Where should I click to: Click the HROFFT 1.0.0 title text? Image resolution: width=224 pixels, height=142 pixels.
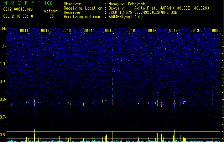coord(28,3)
